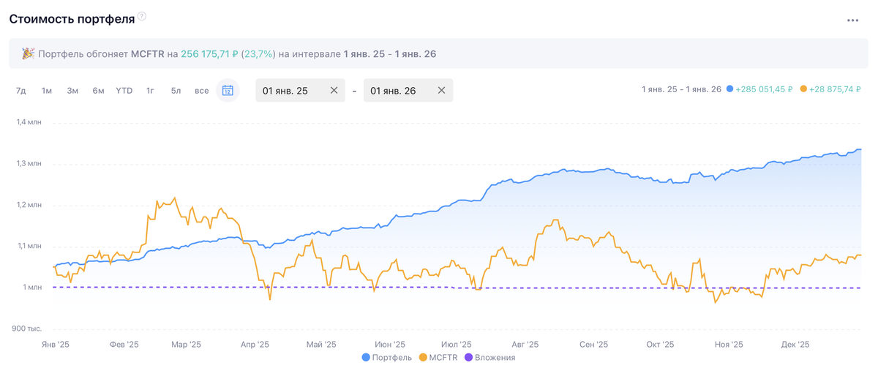This screenshot has height=371, width=878.
Task: Clear the start date 01 янв. 25
Action: point(334,91)
